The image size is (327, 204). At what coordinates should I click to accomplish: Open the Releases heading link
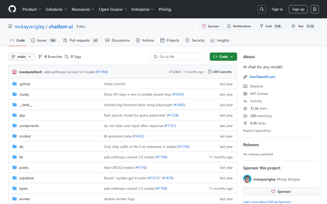click(x=251, y=145)
